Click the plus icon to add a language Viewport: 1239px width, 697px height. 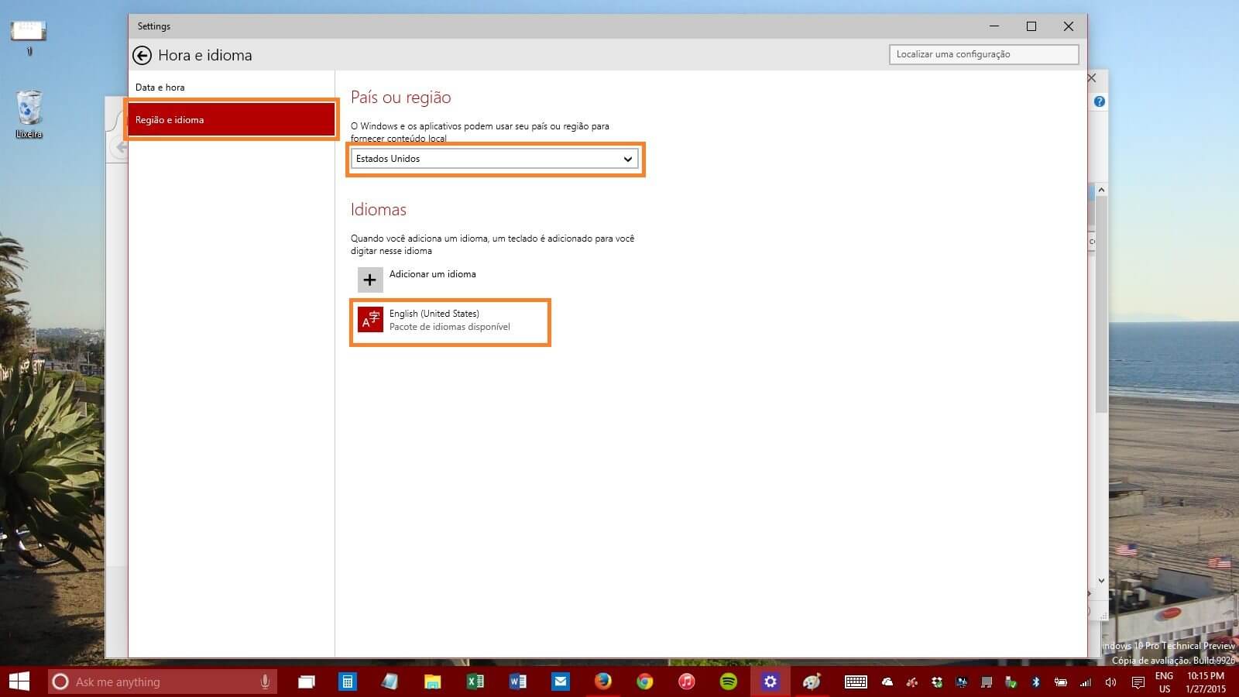coord(370,280)
